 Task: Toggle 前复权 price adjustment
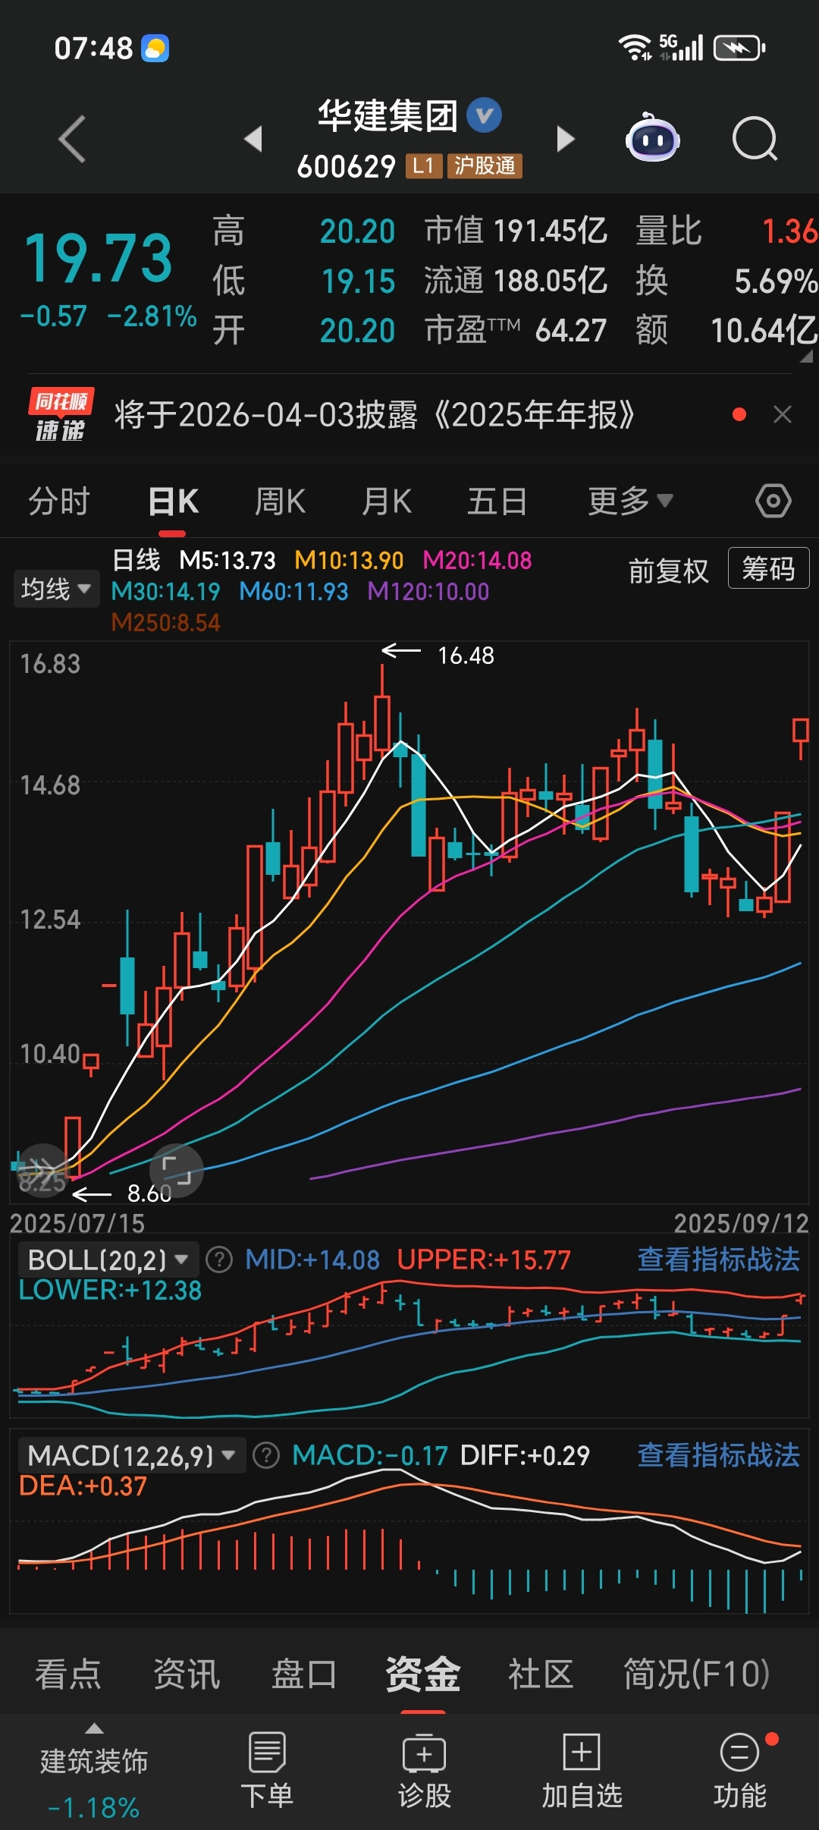tap(668, 571)
